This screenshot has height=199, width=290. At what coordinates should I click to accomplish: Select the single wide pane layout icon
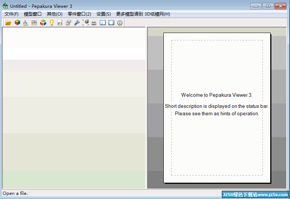coord(111,23)
